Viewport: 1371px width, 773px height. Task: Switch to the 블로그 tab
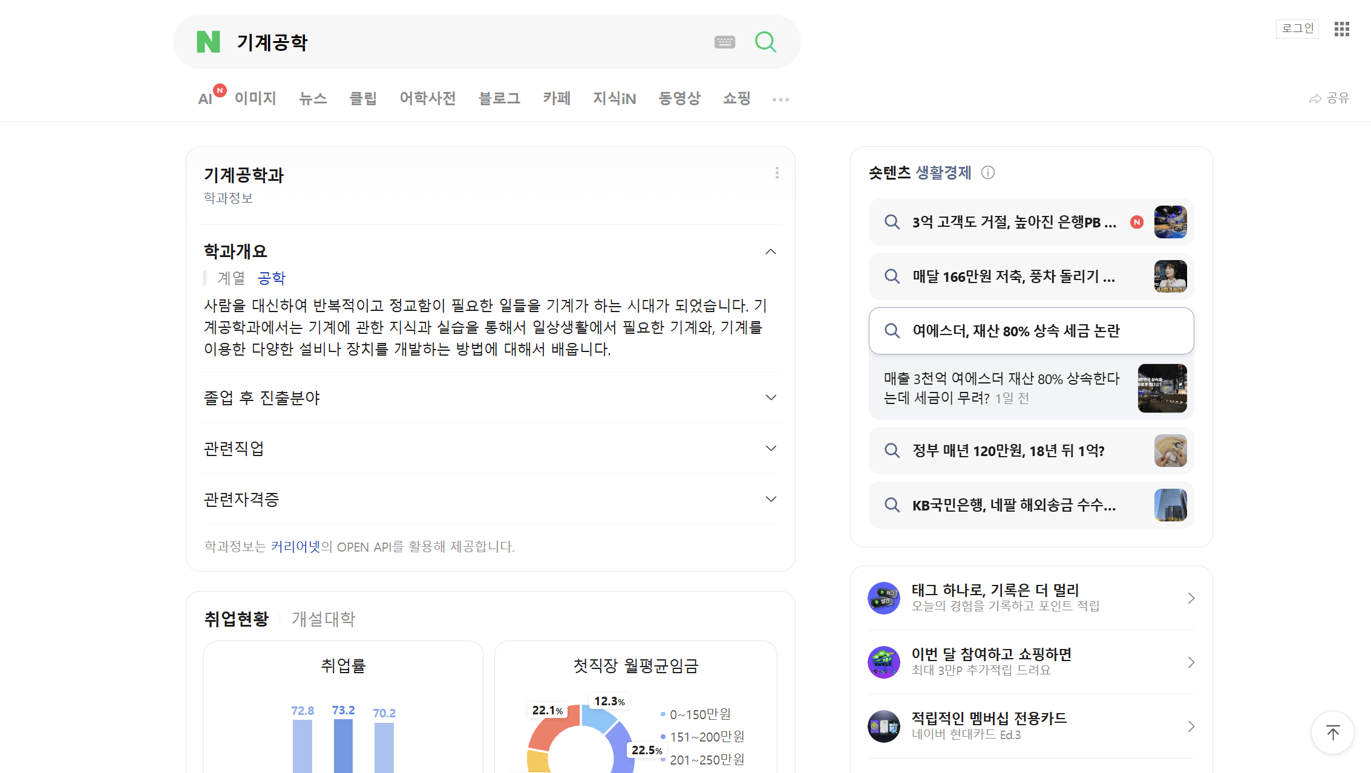click(x=499, y=98)
